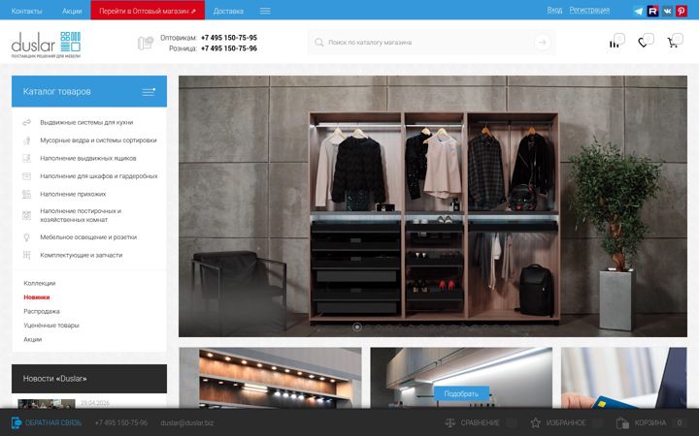Viewport: 699px width, 436px height.
Task: Open favorites via header heart icon
Action: click(643, 43)
